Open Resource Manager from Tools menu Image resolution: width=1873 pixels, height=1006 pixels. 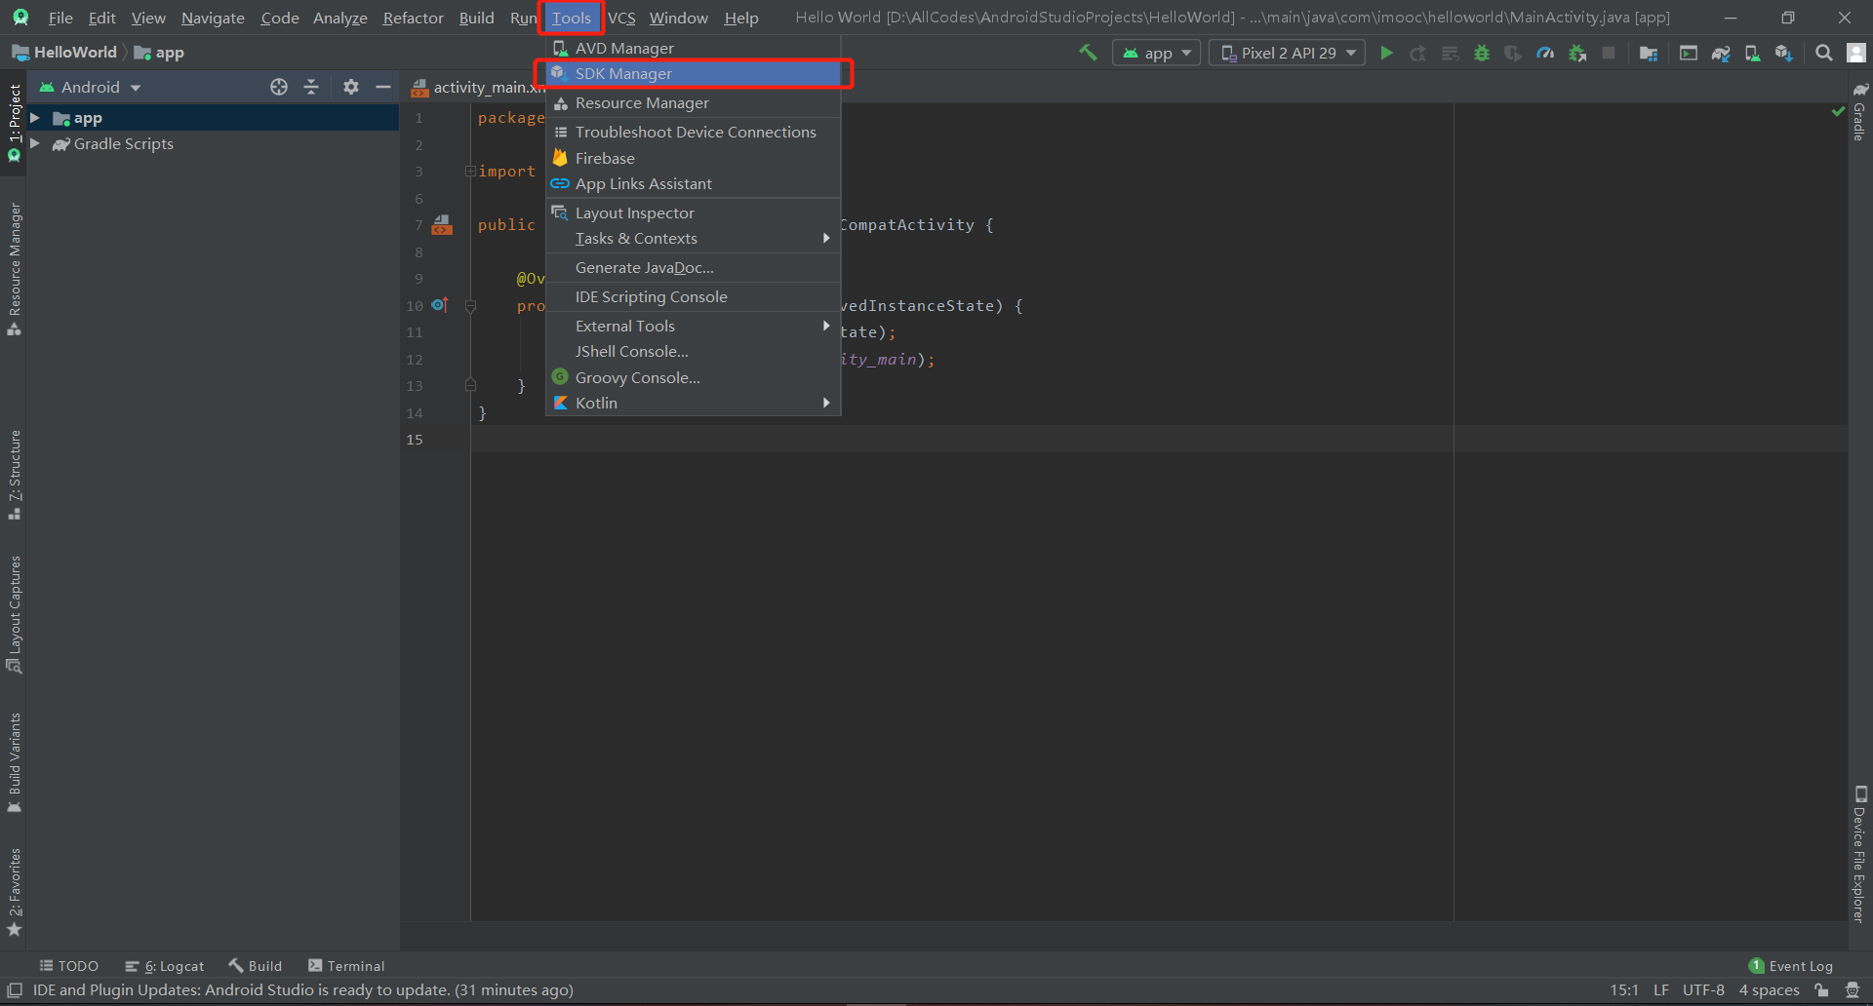click(x=694, y=102)
